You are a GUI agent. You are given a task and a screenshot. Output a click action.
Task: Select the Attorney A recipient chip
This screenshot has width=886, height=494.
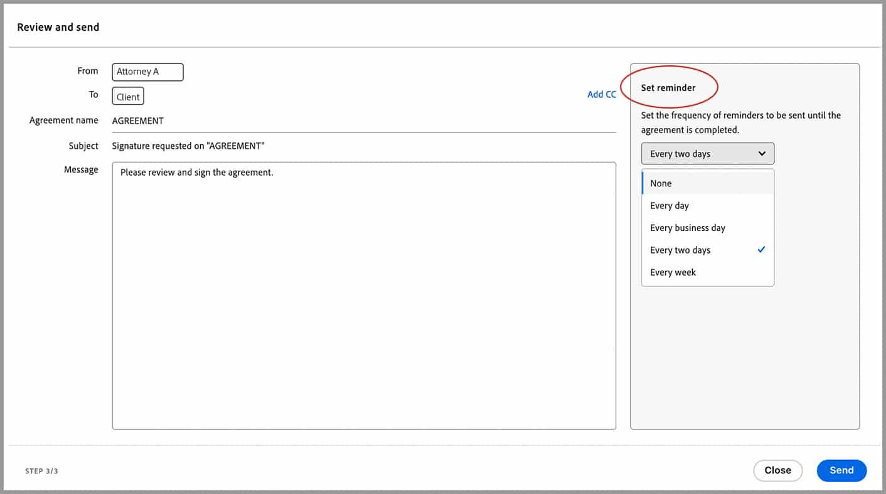(147, 72)
